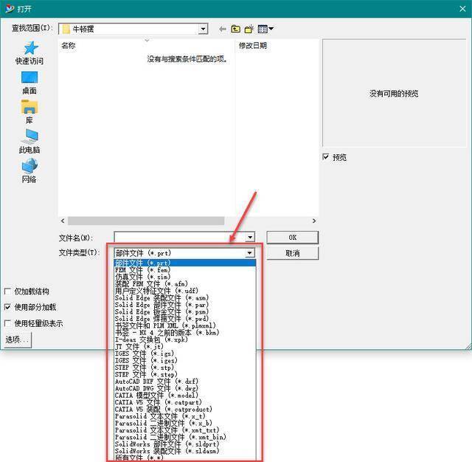Click the 取消 cancel button
Screen dimensions: 472x462
[x=292, y=253]
